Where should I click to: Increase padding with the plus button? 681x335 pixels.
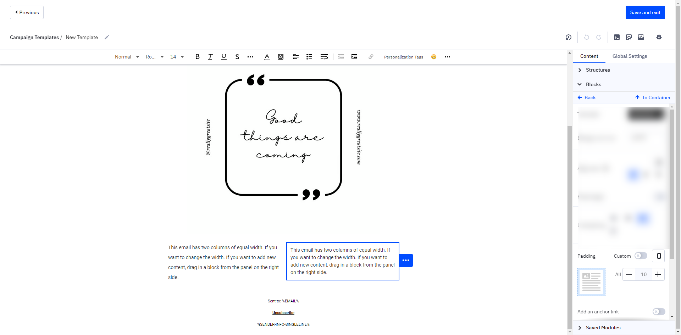658,274
